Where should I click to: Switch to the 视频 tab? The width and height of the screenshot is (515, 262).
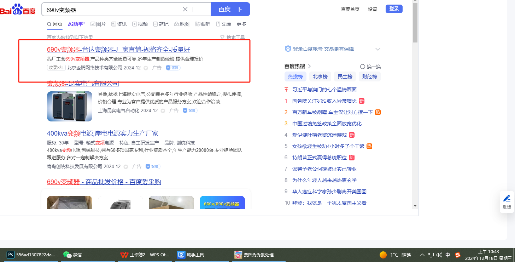tap(140, 24)
